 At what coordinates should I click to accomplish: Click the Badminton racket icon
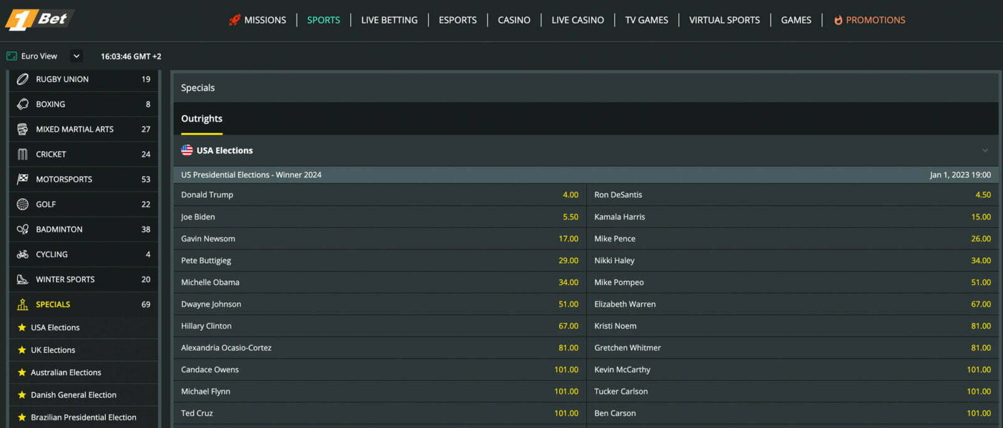[23, 229]
